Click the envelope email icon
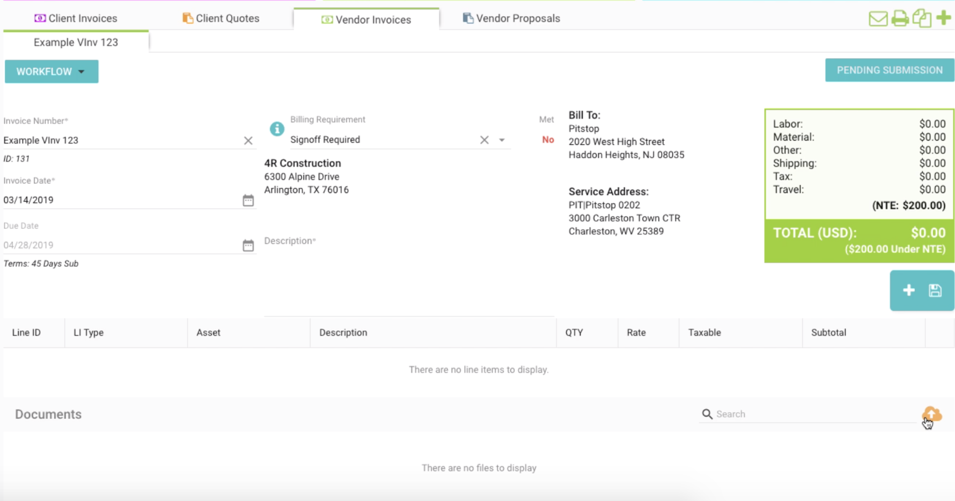 point(878,19)
